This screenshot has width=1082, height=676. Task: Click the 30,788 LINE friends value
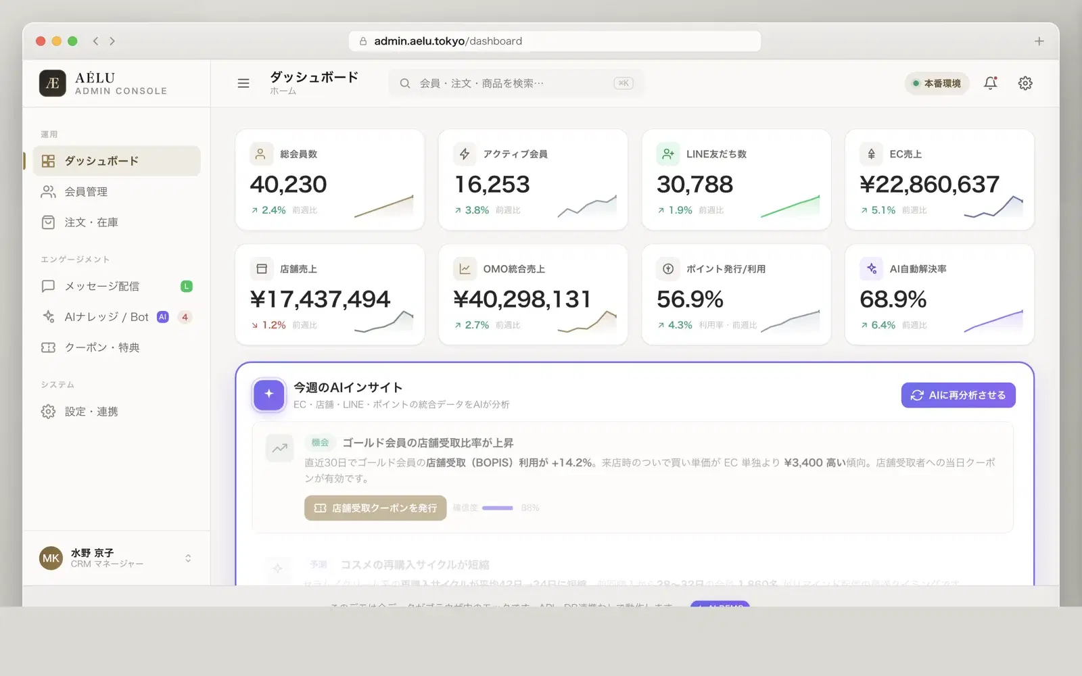click(x=695, y=184)
